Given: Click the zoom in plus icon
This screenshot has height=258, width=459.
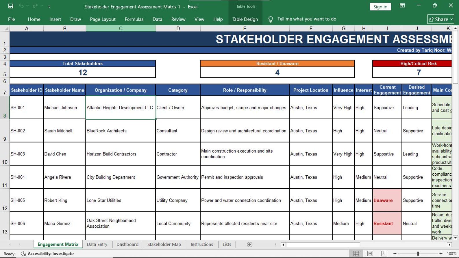Looking at the screenshot, I should pyautogui.click(x=441, y=253).
